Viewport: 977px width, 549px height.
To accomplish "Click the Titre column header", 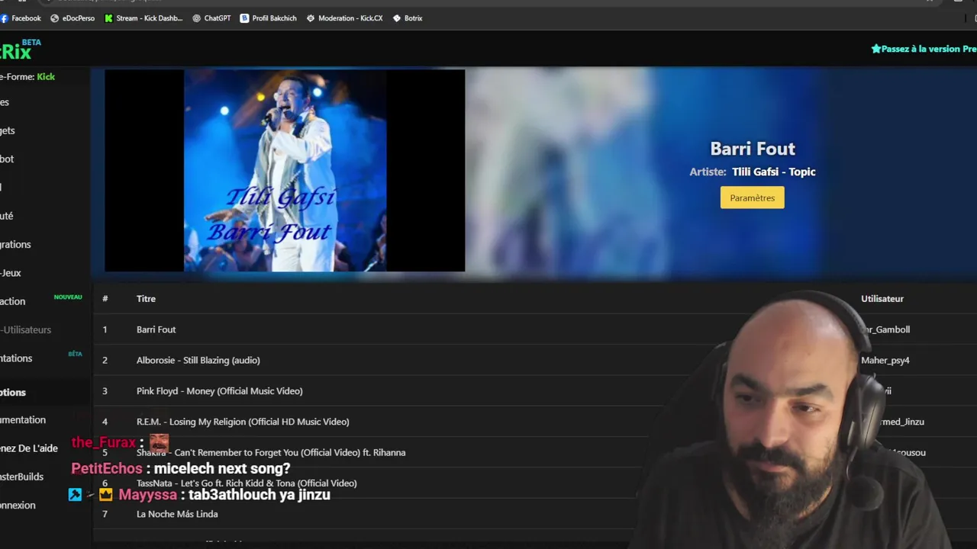I will (x=146, y=299).
